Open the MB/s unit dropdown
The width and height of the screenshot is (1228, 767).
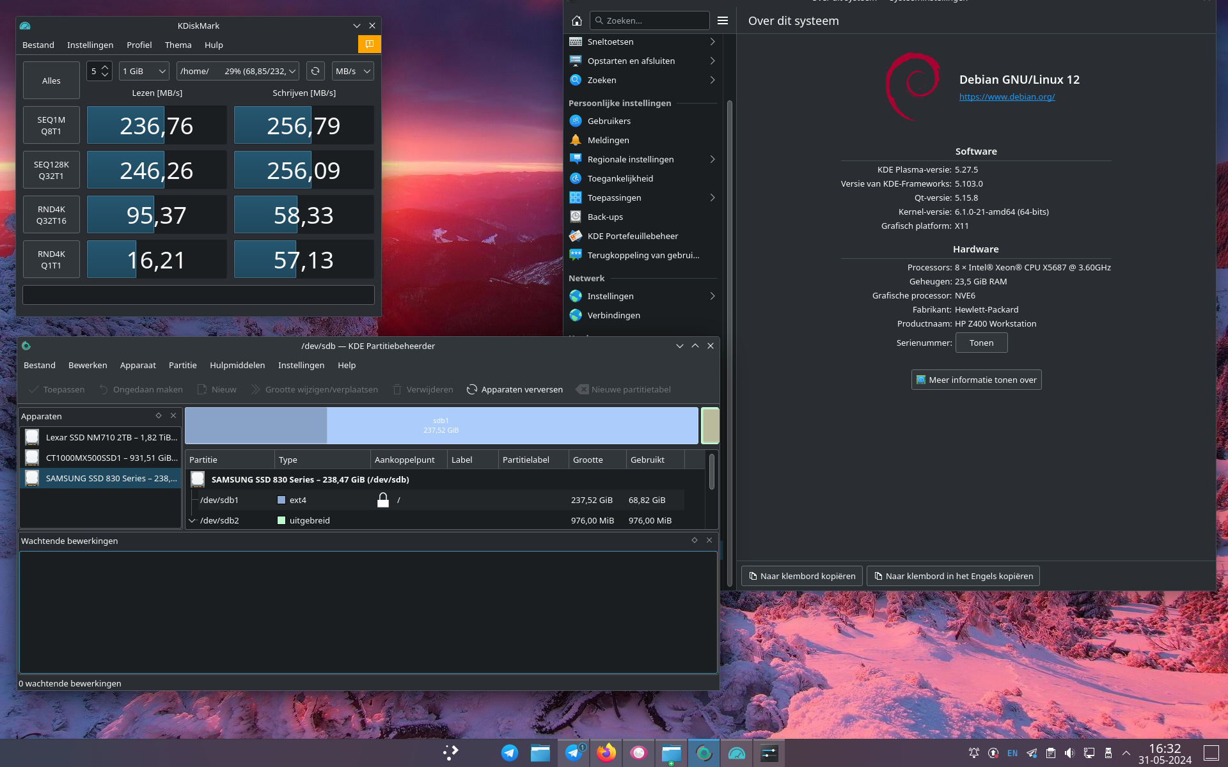click(x=352, y=71)
